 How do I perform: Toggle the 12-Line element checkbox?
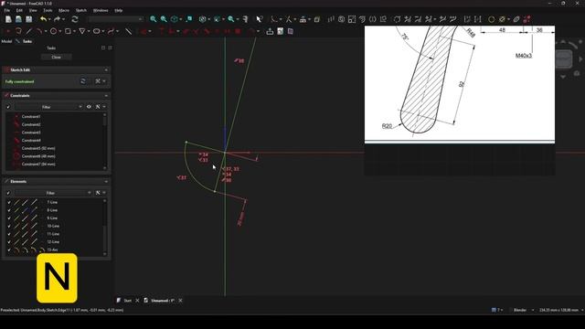pyautogui.click(x=9, y=241)
